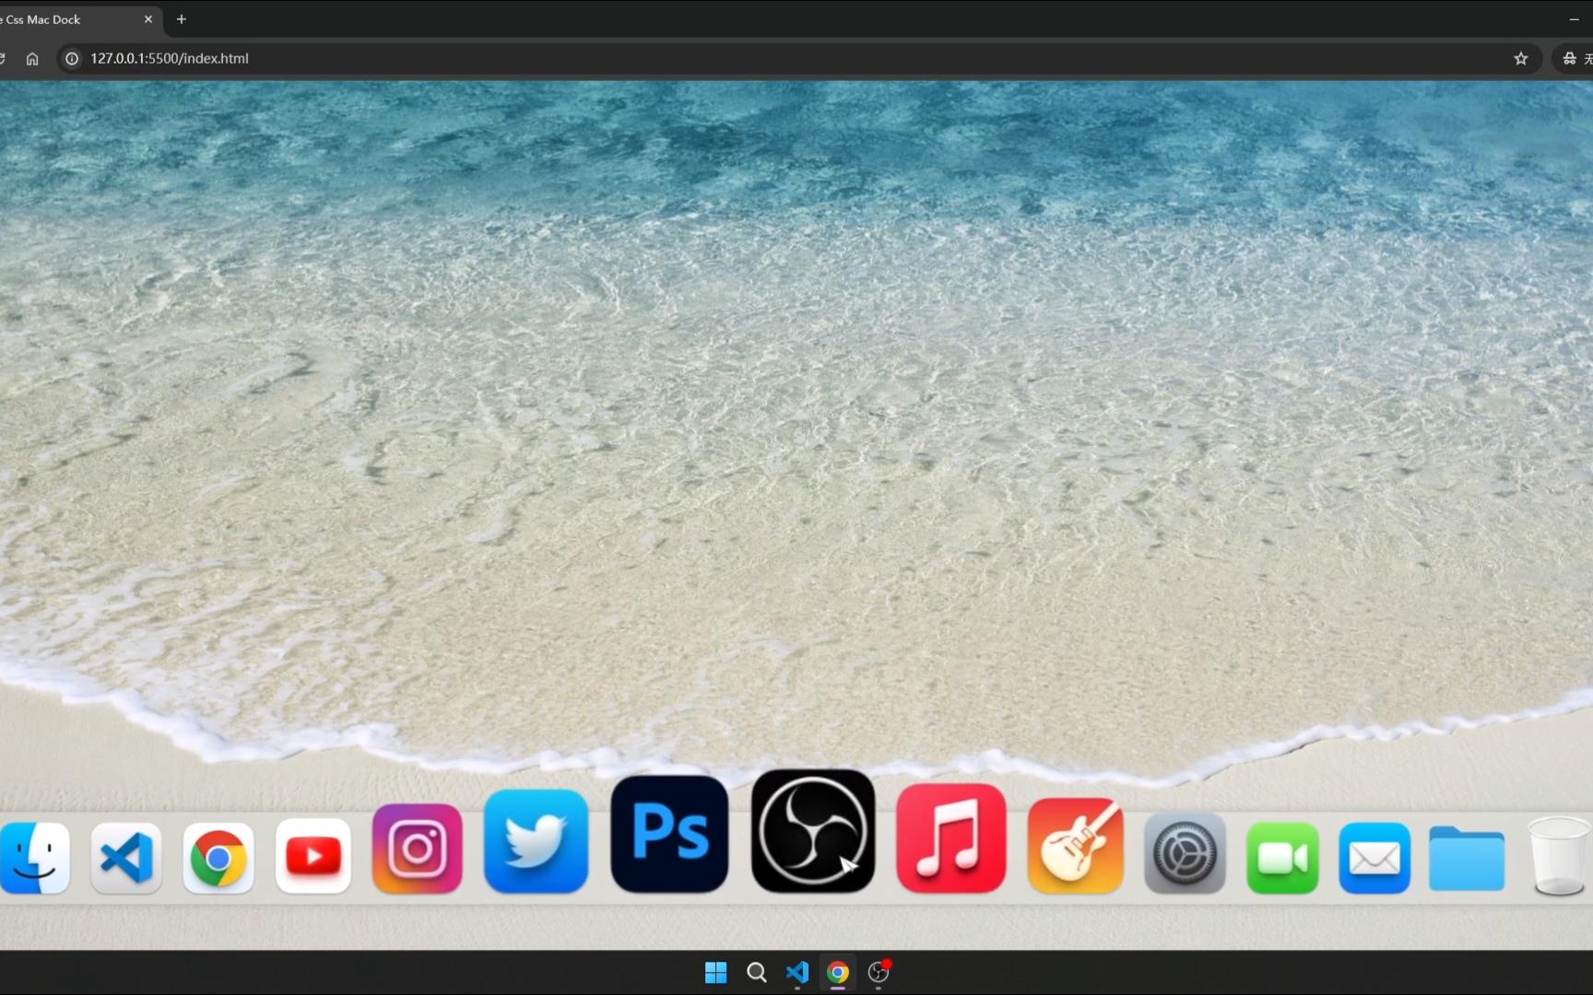
Task: Open the Mail app in the dock
Action: pos(1374,859)
